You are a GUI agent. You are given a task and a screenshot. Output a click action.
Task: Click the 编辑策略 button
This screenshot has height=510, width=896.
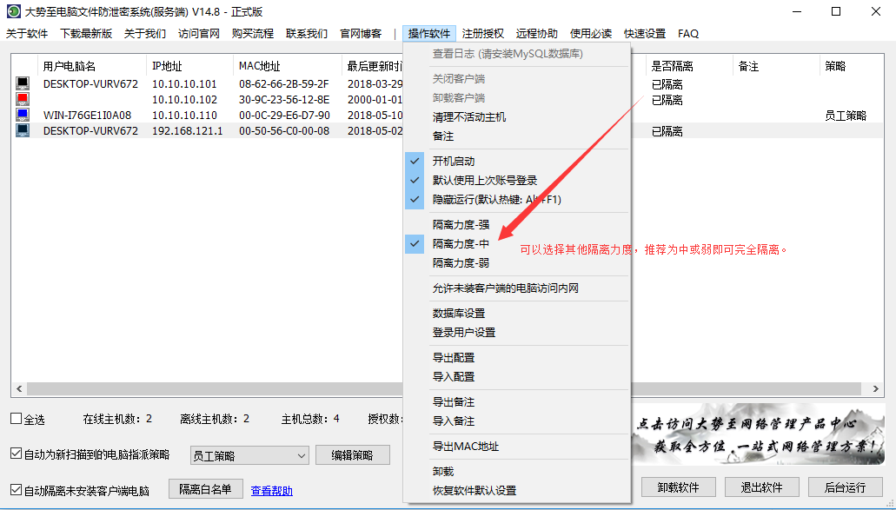pos(353,455)
